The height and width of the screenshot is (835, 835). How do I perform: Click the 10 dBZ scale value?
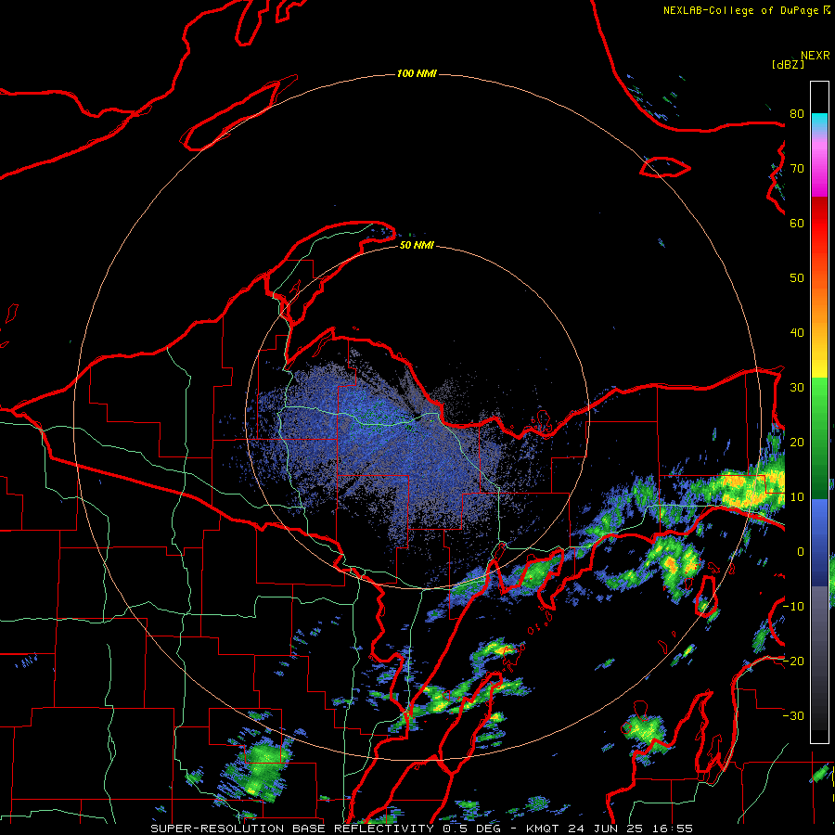point(797,497)
